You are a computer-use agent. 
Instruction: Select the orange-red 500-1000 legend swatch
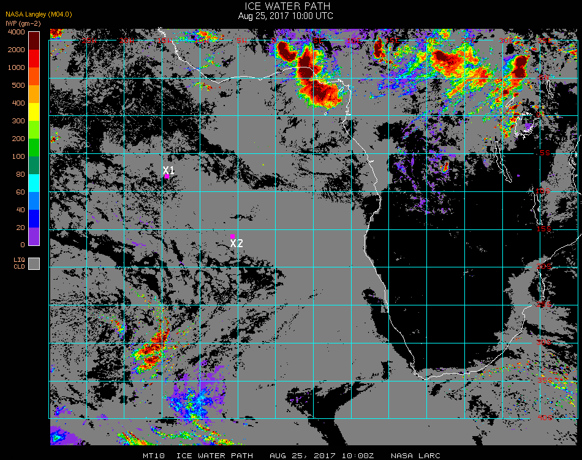click(34, 77)
